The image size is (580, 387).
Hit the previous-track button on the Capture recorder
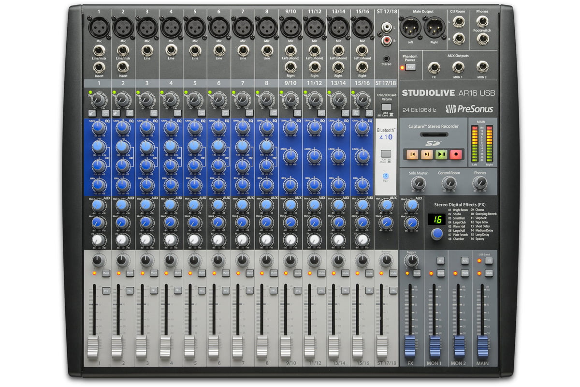click(x=412, y=154)
